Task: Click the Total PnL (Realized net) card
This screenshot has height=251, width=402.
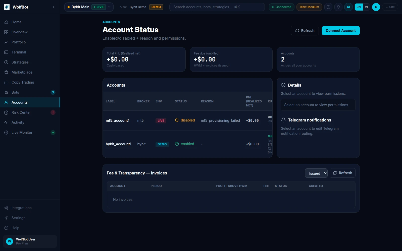Action: point(144,59)
